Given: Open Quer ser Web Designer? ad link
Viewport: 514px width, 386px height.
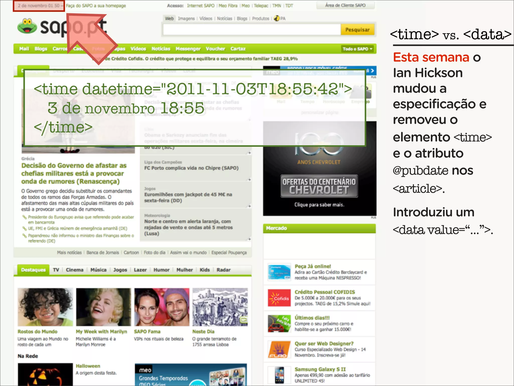Looking at the screenshot, I should point(324,343).
